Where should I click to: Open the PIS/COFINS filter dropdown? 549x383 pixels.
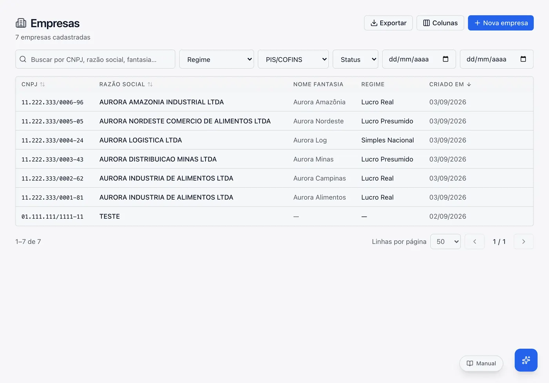(x=293, y=59)
